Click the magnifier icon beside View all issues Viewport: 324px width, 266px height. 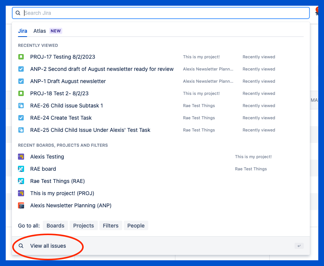pos(21,245)
